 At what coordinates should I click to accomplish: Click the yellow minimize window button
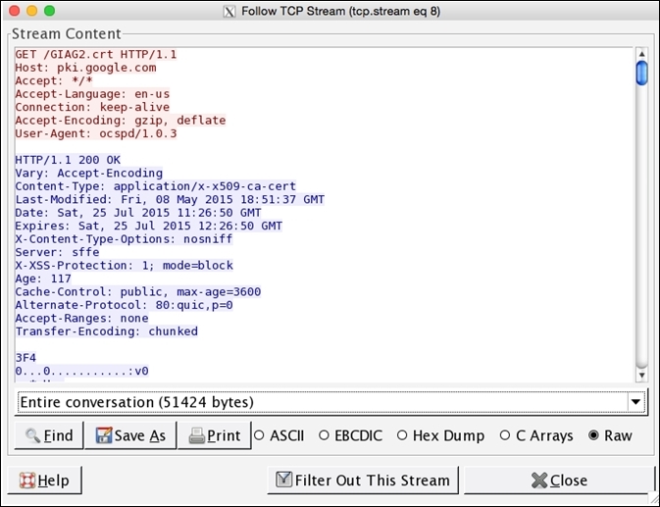tap(32, 11)
